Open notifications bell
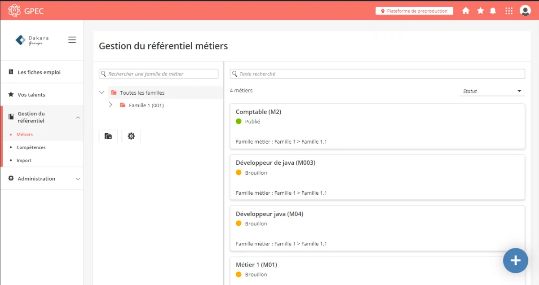The width and height of the screenshot is (539, 285). click(493, 11)
